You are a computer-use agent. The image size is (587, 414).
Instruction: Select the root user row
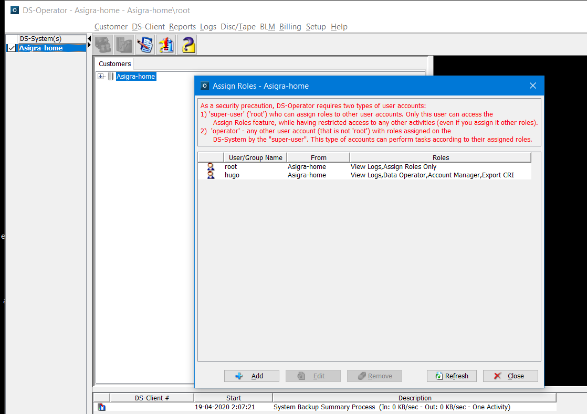point(364,167)
